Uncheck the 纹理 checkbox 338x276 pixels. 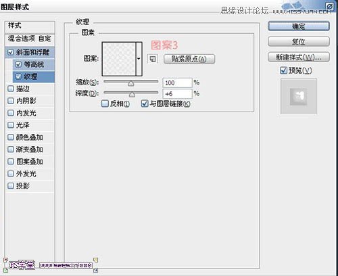tap(18, 76)
